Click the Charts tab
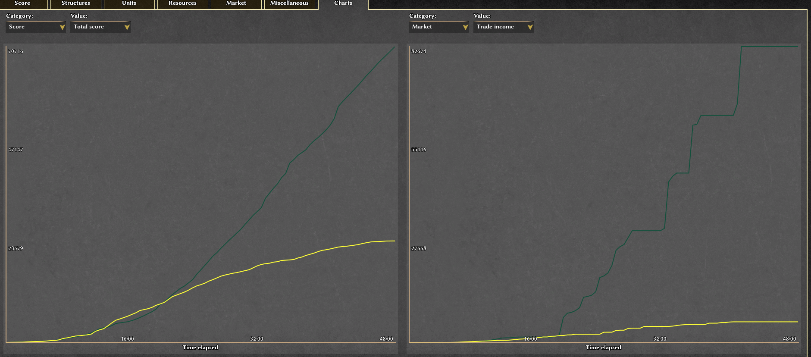Screen dimensions: 811x357 (343, 3)
